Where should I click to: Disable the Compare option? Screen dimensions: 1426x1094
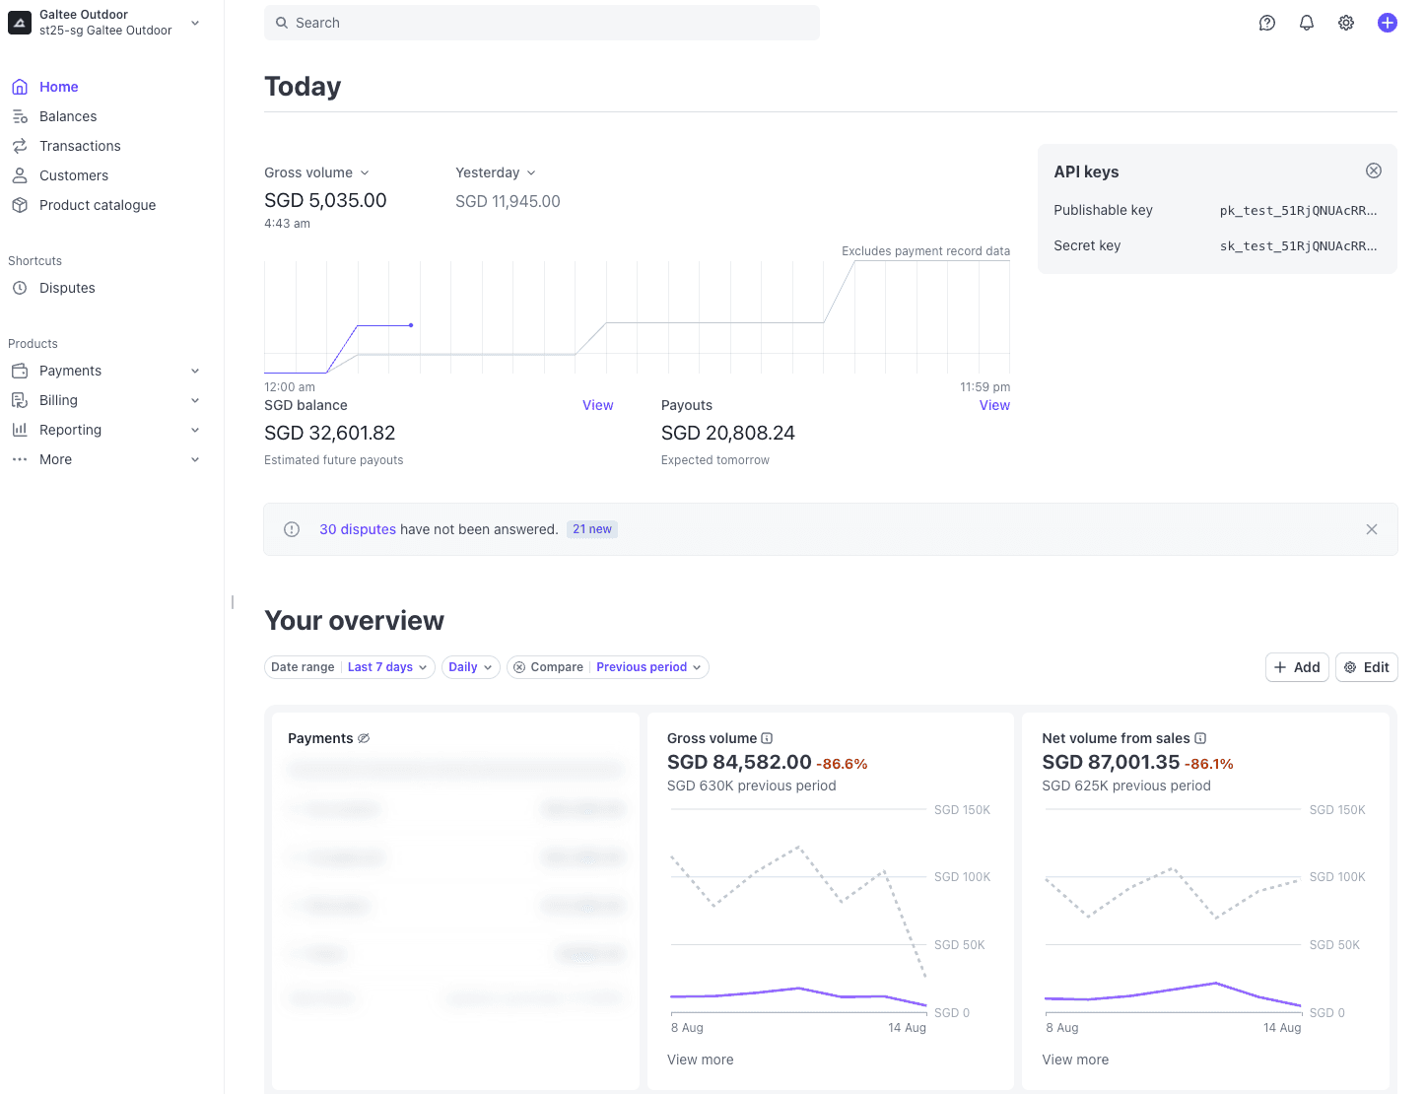click(x=519, y=667)
